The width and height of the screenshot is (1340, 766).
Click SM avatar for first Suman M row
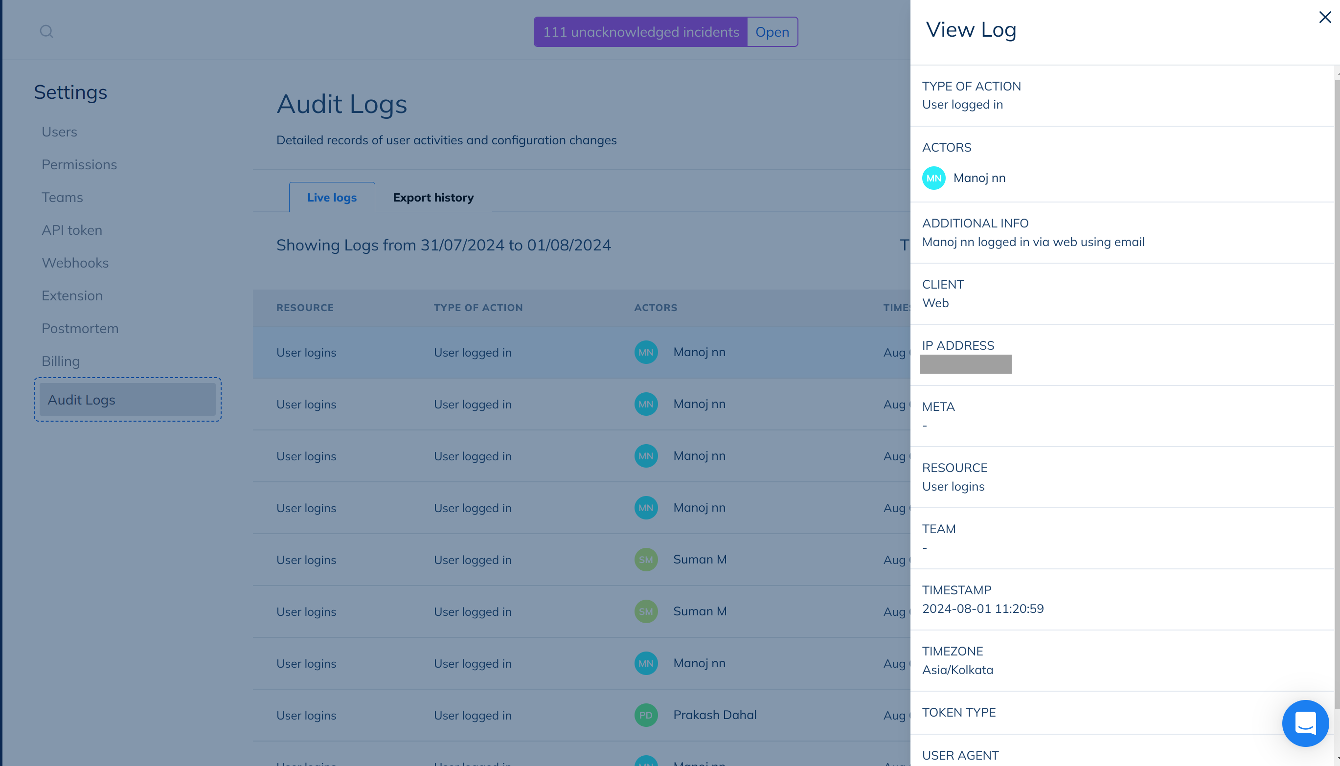pyautogui.click(x=645, y=560)
